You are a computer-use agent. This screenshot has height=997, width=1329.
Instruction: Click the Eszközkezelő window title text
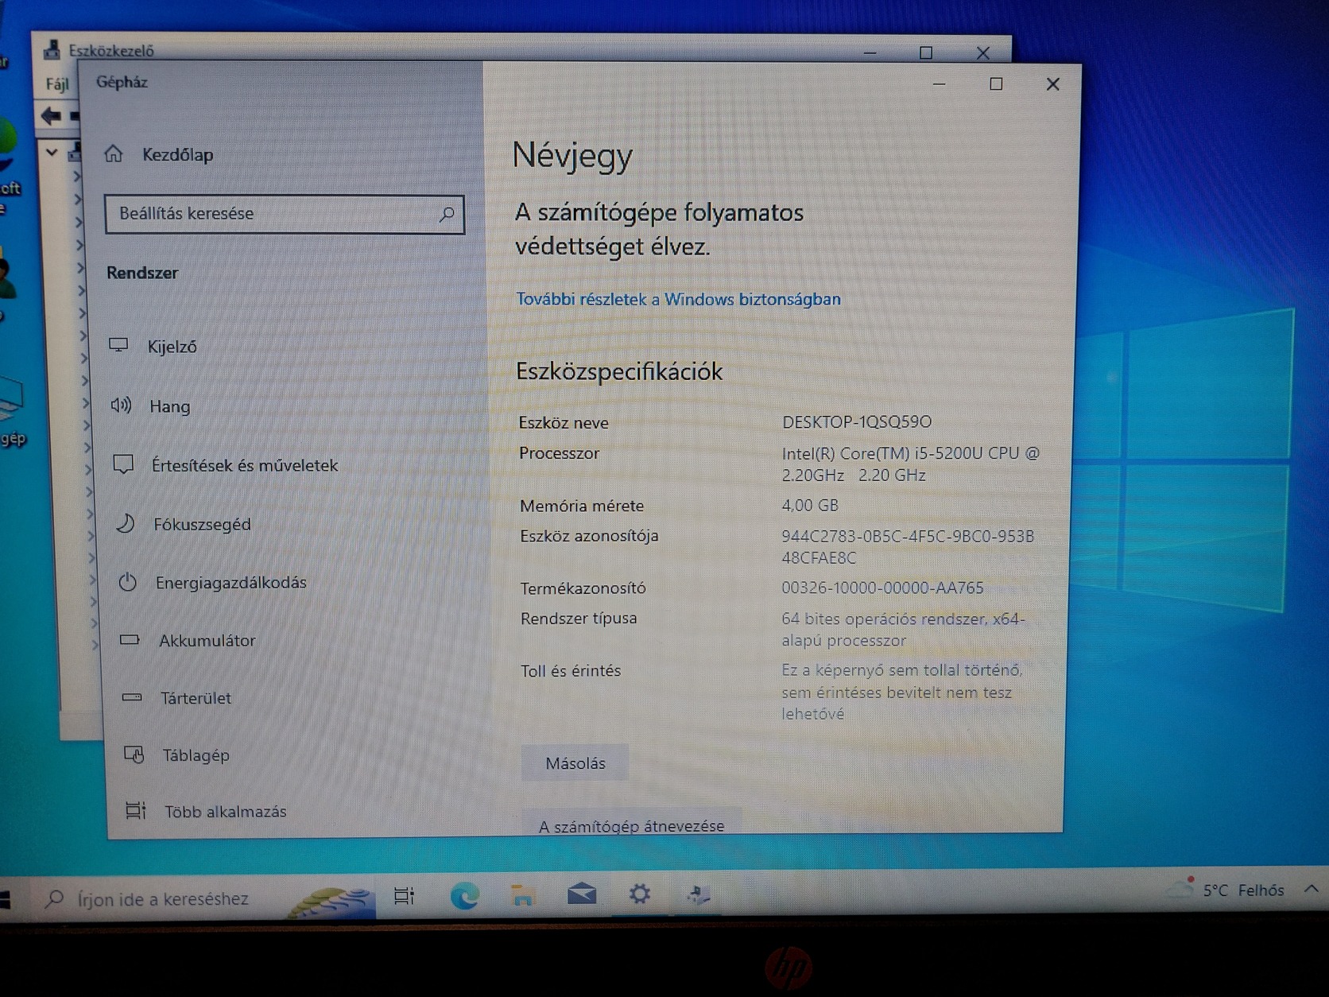click(111, 51)
